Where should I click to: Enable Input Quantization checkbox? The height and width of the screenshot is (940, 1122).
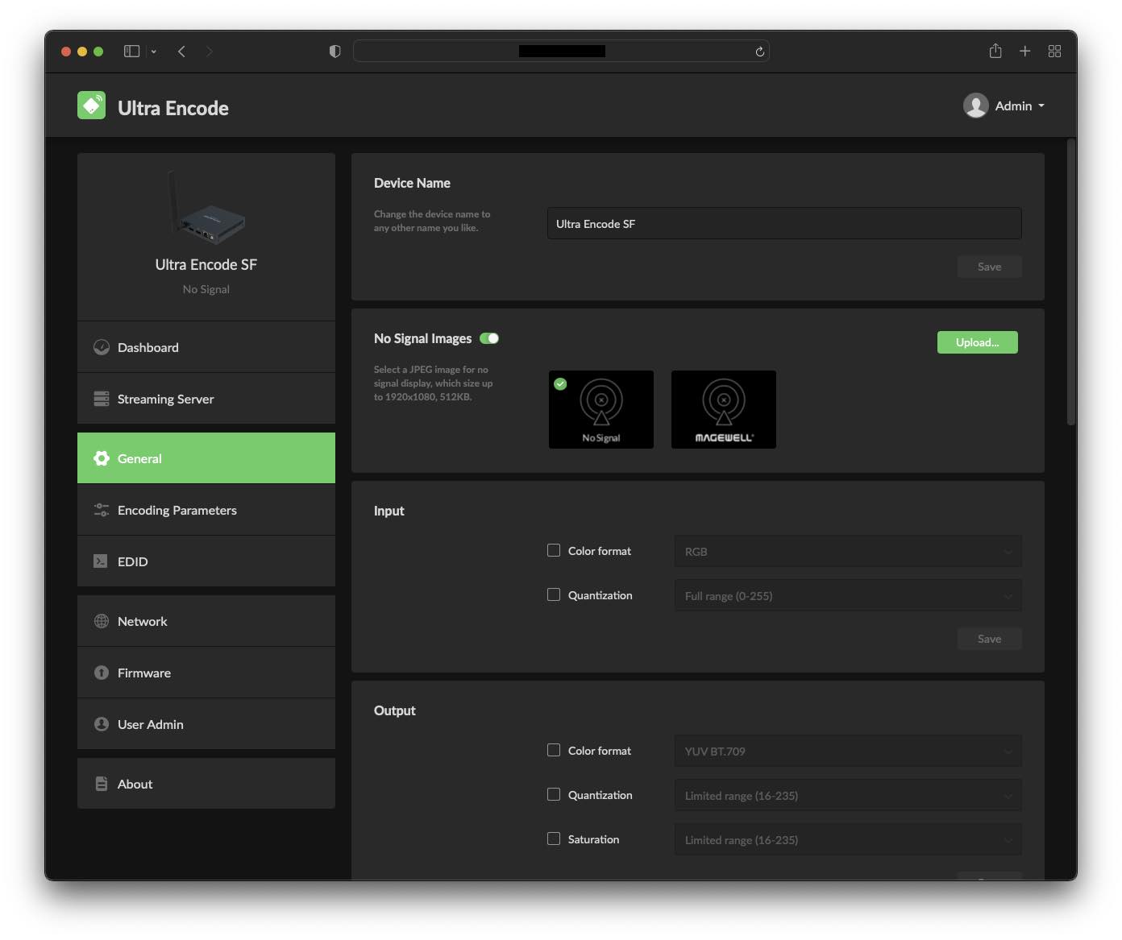pyautogui.click(x=554, y=594)
